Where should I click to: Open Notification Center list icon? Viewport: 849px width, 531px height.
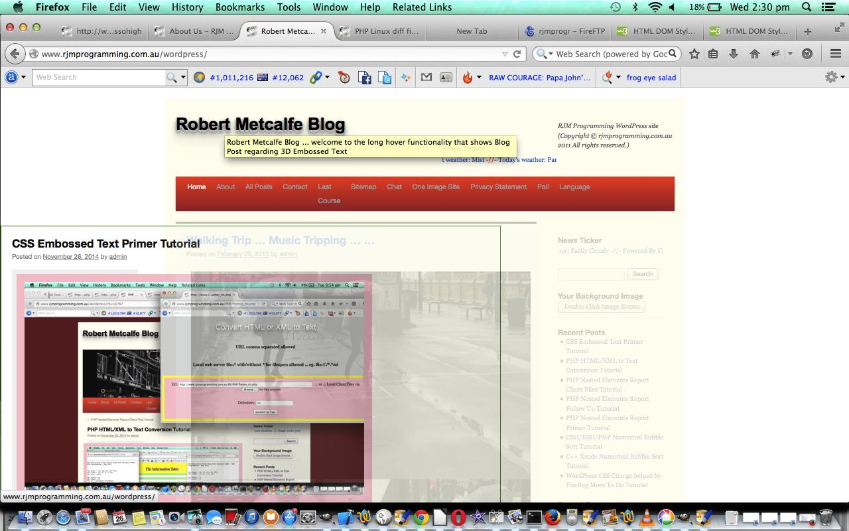pos(829,7)
